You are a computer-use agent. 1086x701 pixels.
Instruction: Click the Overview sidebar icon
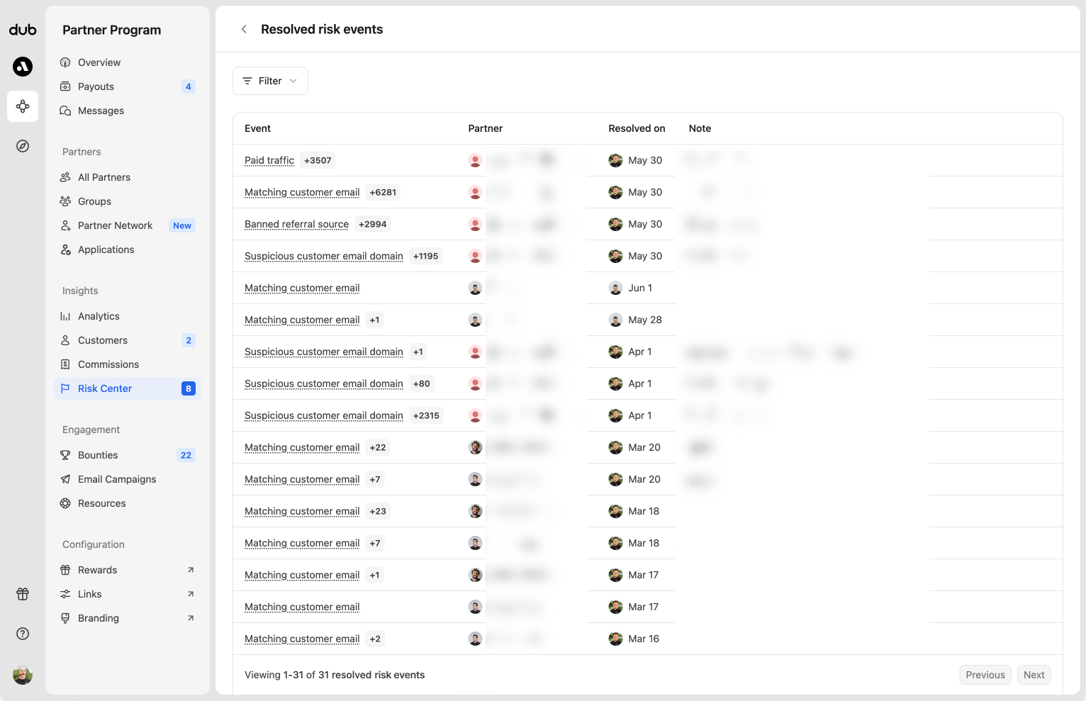coord(65,62)
